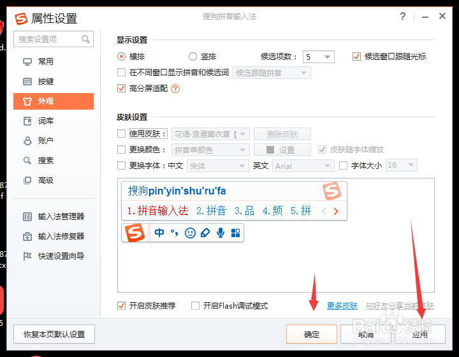Click the keyboard icon beside 按键
Image resolution: width=459 pixels, height=357 pixels.
tap(27, 82)
